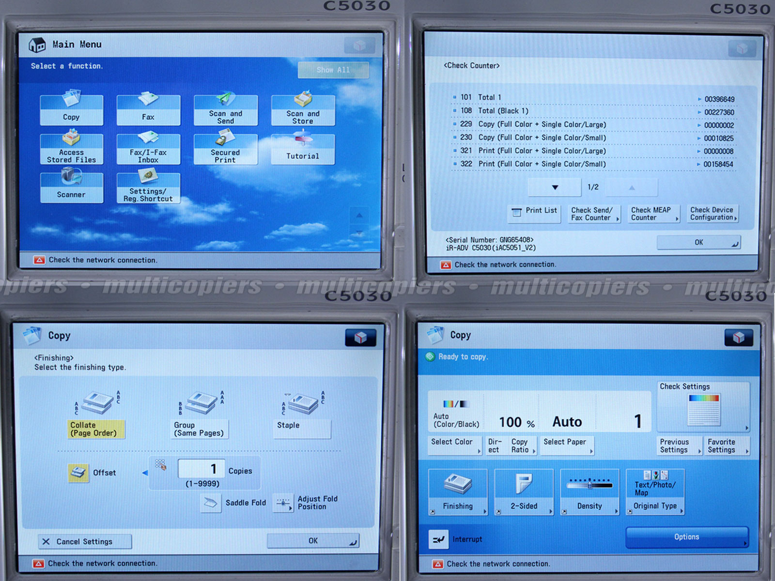The width and height of the screenshot is (775, 581).
Task: Open the Select Paper menu
Action: [567, 445]
